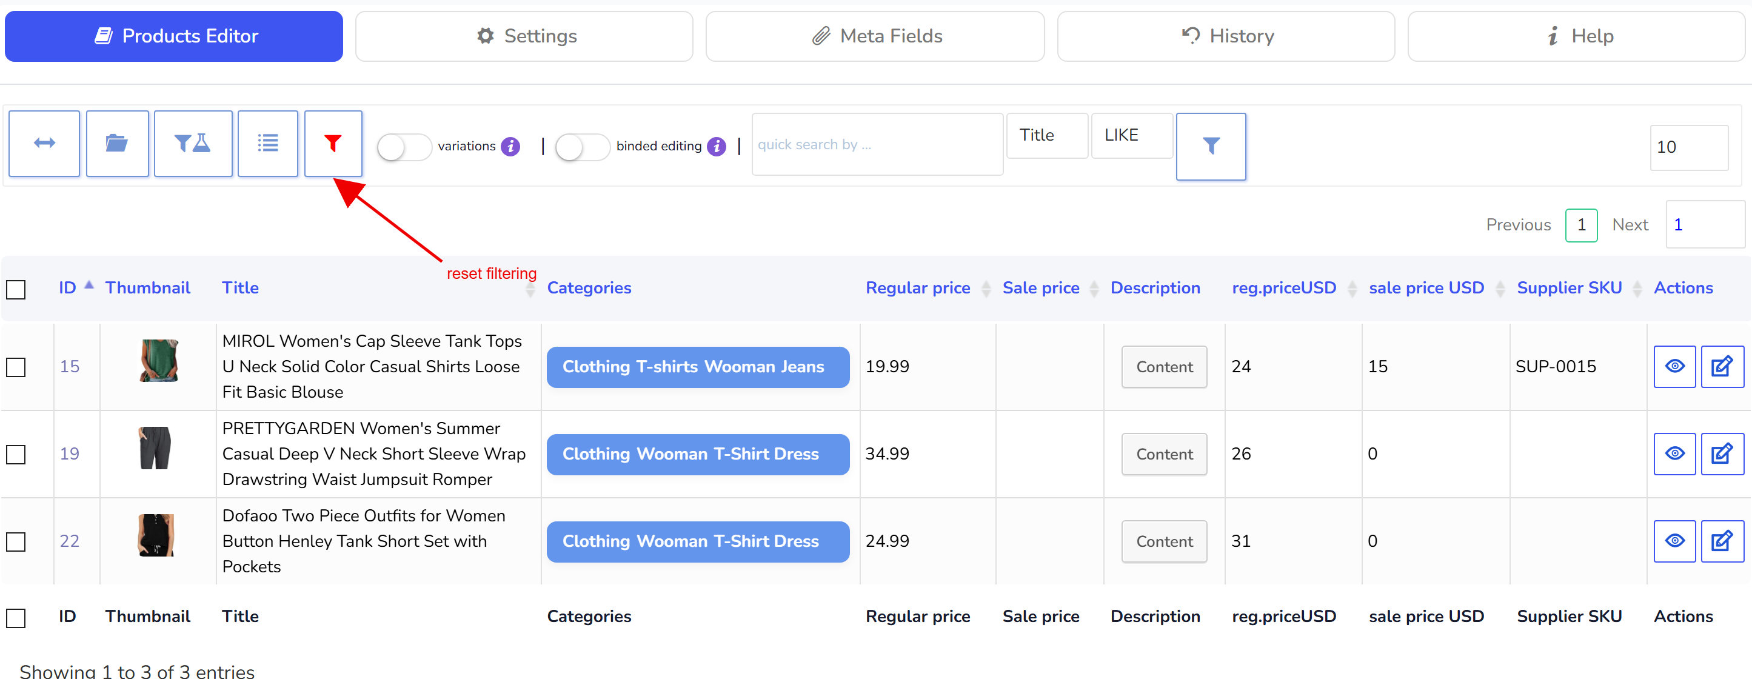Click the Previous pagination link
The image size is (1752, 679).
pyautogui.click(x=1518, y=224)
